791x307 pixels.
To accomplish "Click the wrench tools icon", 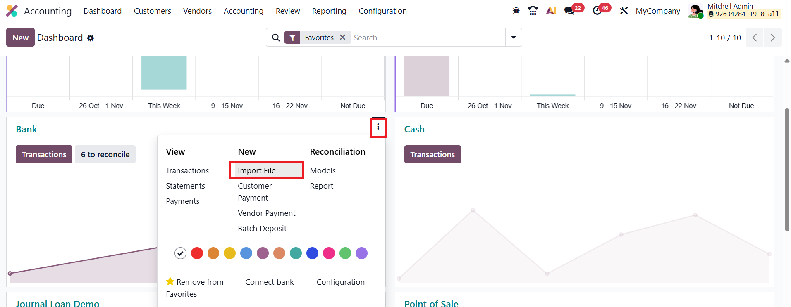I will coord(624,11).
